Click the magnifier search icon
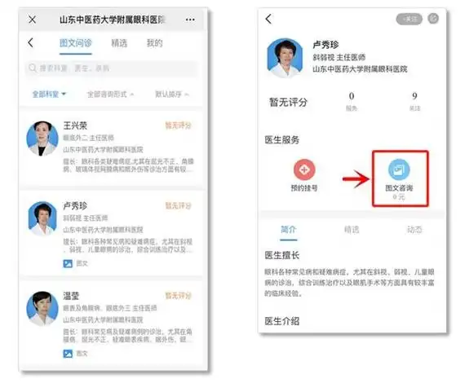This screenshot has width=465, height=383. click(33, 68)
